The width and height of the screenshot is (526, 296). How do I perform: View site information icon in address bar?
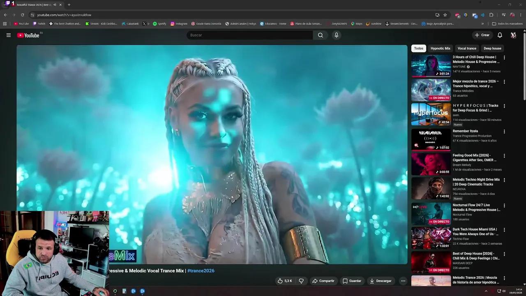coord(32,15)
